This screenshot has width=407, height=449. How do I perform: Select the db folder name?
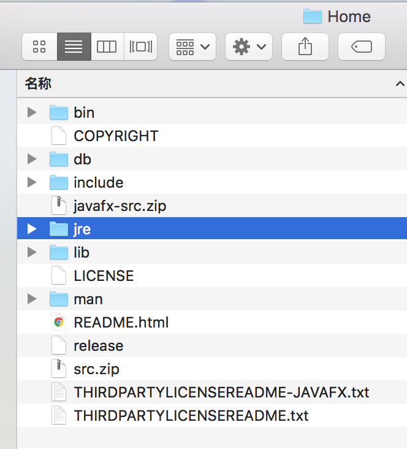[x=82, y=159]
